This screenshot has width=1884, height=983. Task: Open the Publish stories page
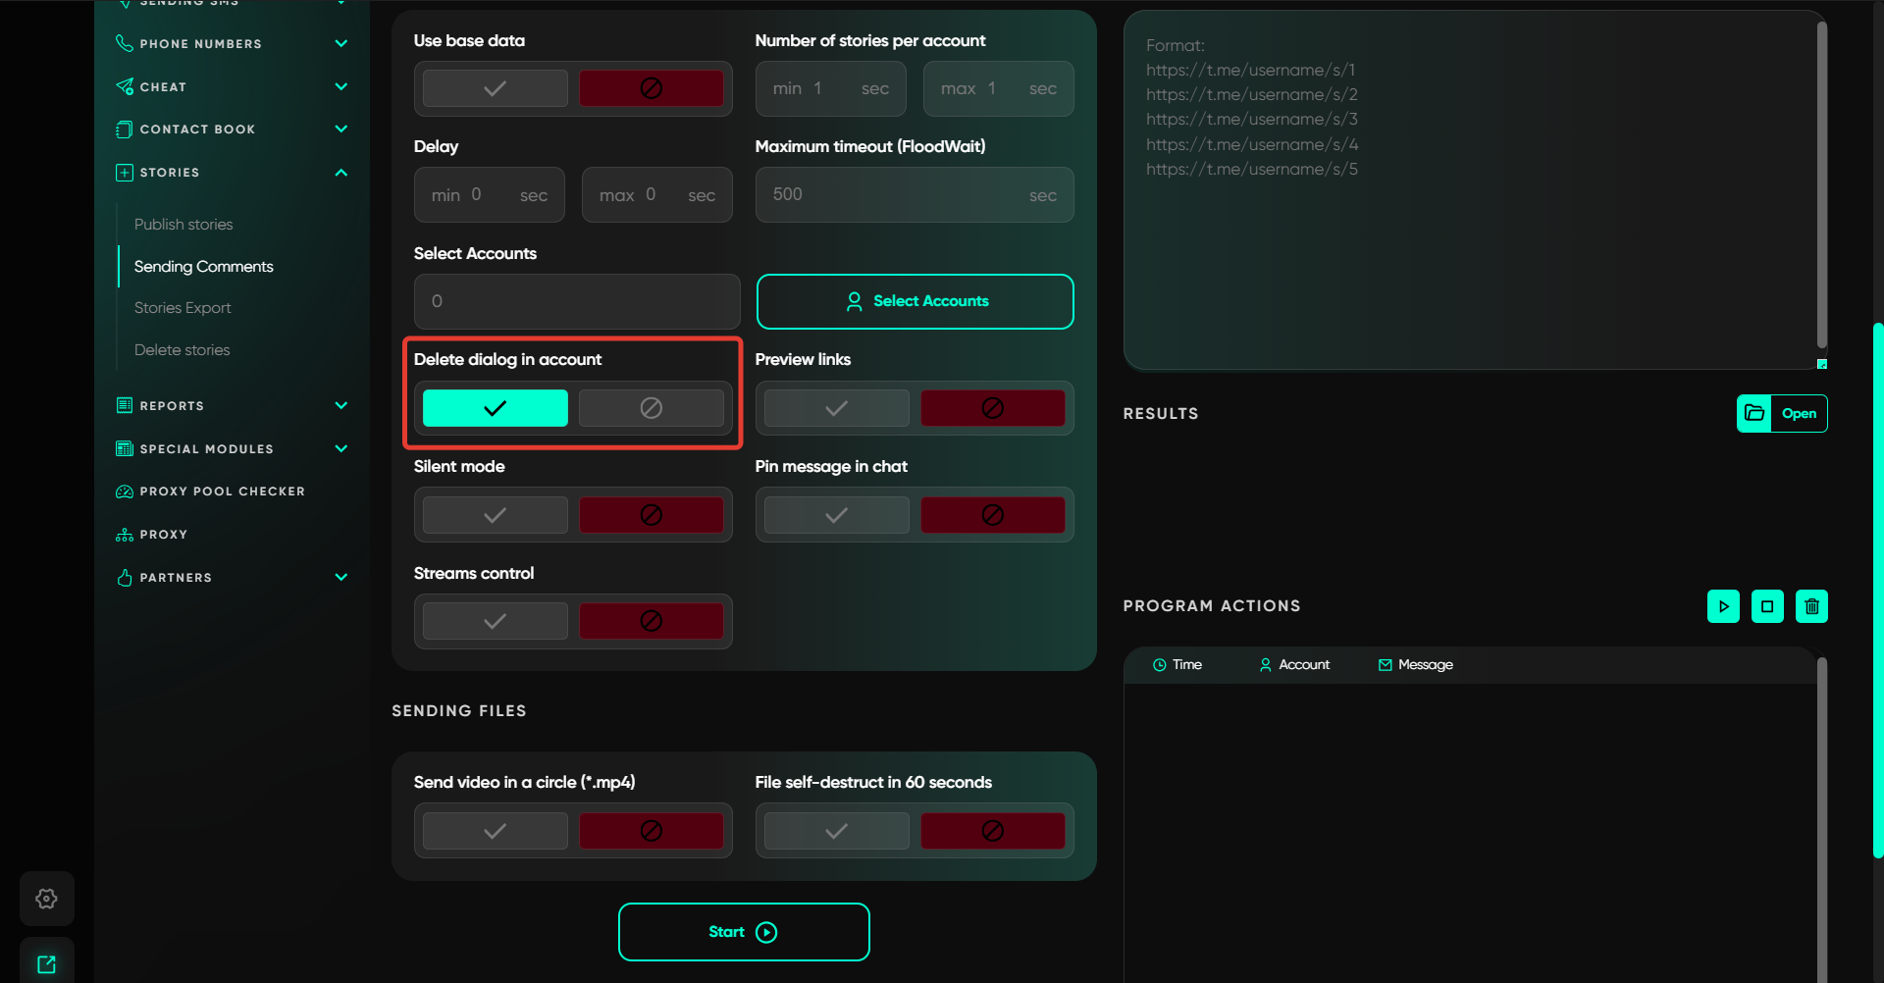[183, 225]
